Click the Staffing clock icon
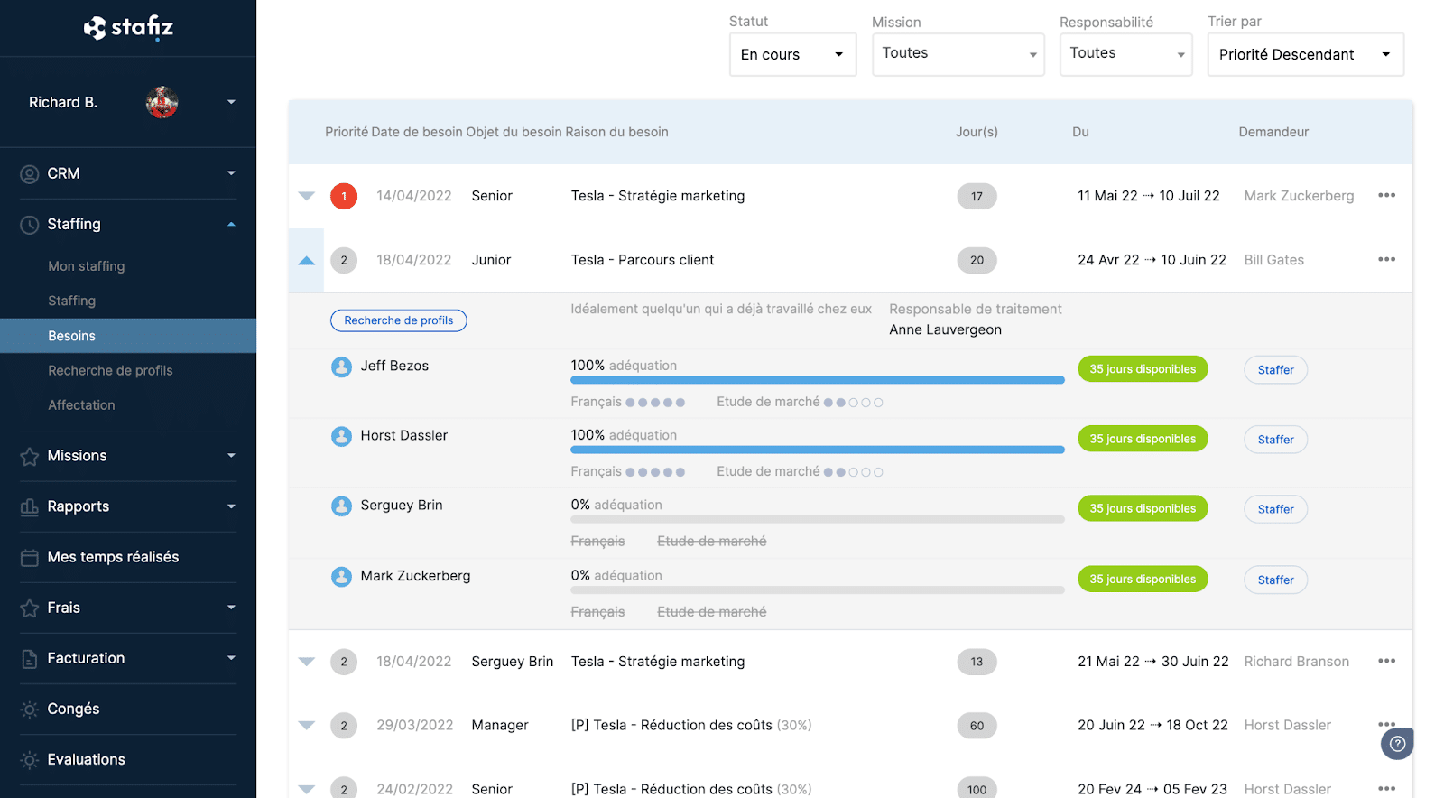 [x=30, y=225]
